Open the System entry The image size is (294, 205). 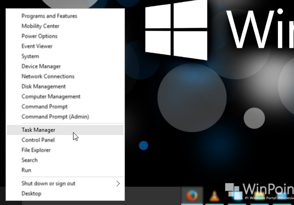tap(65, 56)
